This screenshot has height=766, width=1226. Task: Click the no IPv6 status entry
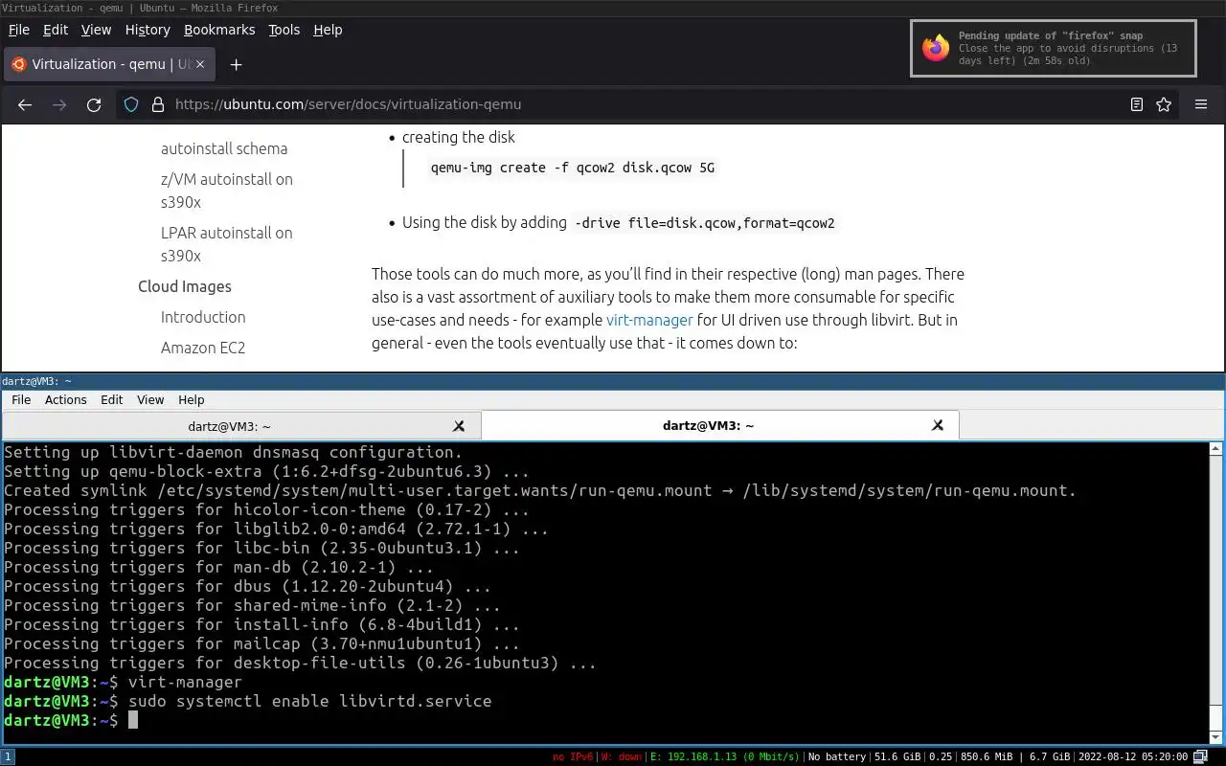574,756
